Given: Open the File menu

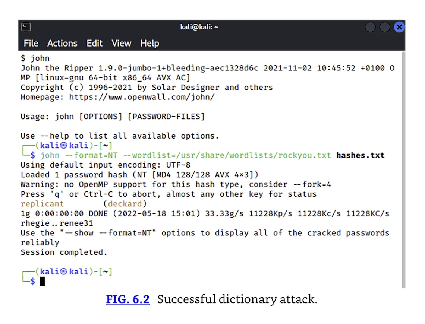Looking at the screenshot, I should point(31,44).
